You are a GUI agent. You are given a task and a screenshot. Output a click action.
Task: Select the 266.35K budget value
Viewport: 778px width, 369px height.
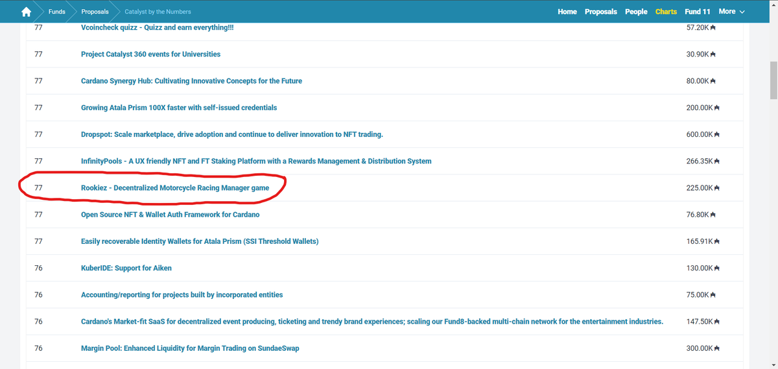pos(703,161)
